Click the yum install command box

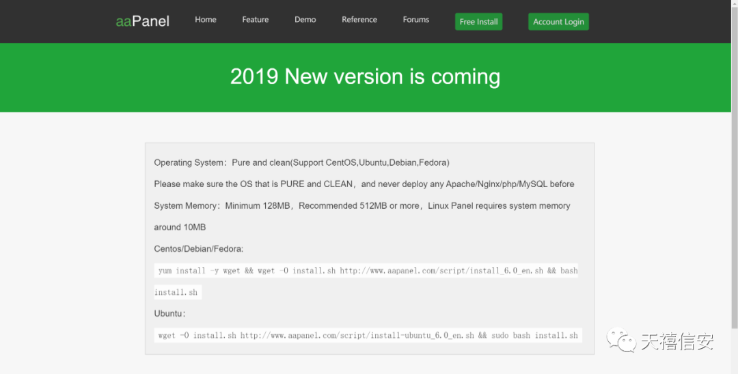pos(366,271)
